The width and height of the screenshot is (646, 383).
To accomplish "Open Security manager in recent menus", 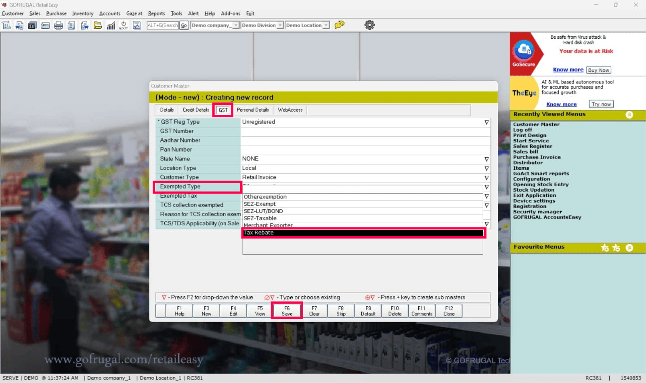I will (x=537, y=212).
